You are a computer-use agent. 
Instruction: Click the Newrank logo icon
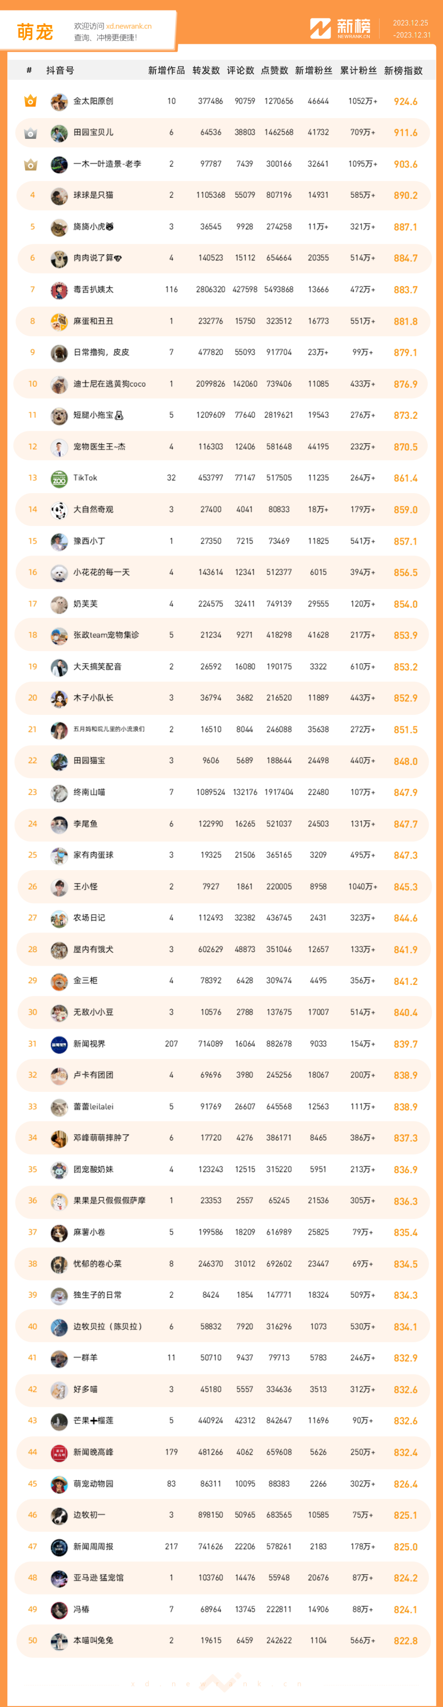(320, 29)
